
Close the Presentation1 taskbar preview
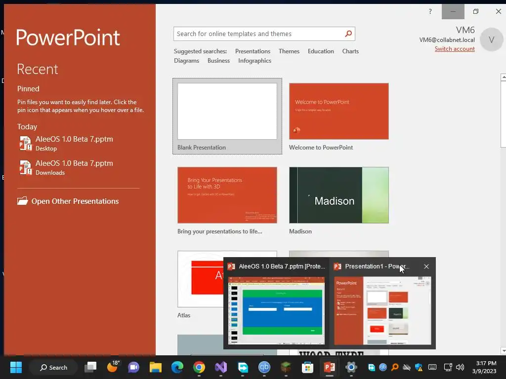point(426,266)
